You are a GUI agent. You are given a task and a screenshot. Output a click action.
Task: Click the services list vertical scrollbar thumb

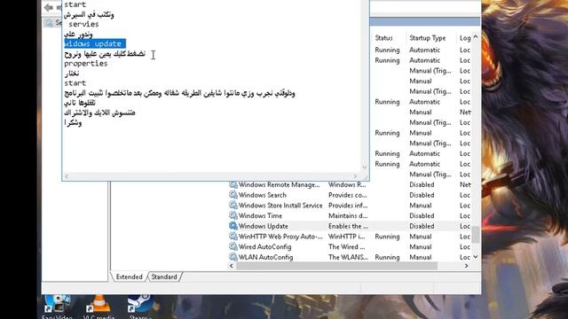(x=476, y=234)
